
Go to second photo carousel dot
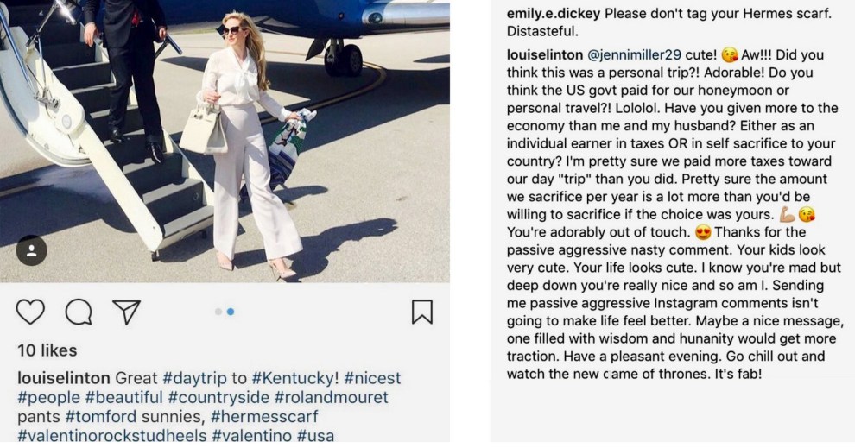pyautogui.click(x=231, y=312)
